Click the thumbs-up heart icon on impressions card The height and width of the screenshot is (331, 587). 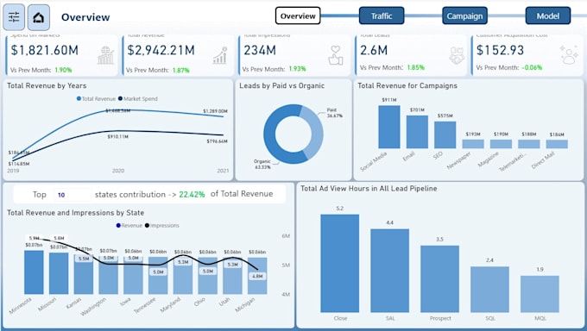click(x=336, y=55)
